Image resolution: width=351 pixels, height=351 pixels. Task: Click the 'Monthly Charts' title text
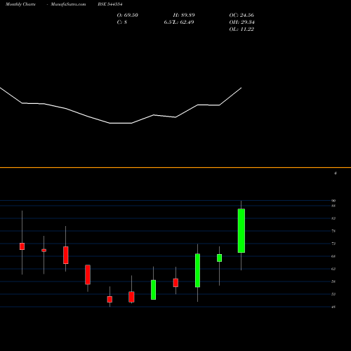pyautogui.click(x=20, y=4)
